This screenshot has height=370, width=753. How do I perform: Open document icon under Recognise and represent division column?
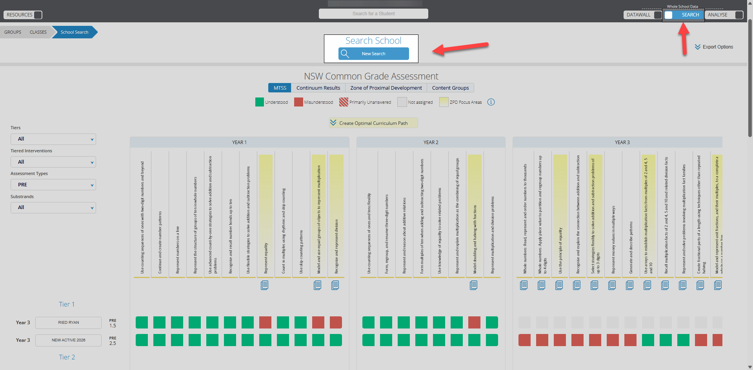pos(335,285)
